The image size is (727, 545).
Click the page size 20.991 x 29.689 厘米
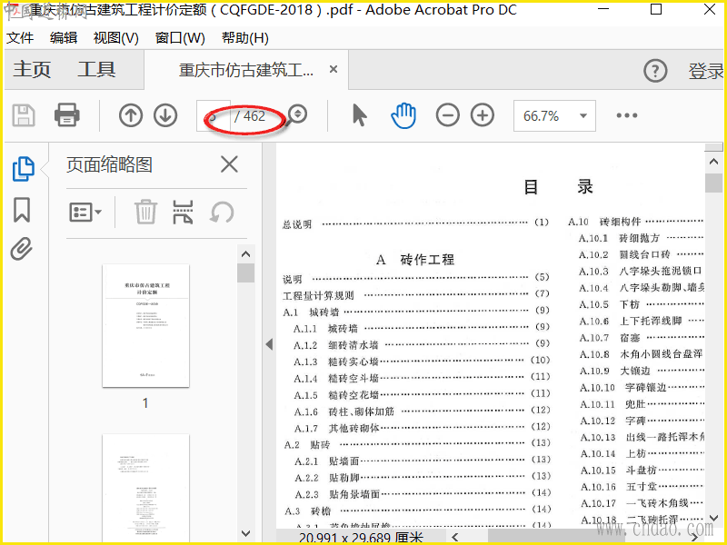click(361, 538)
